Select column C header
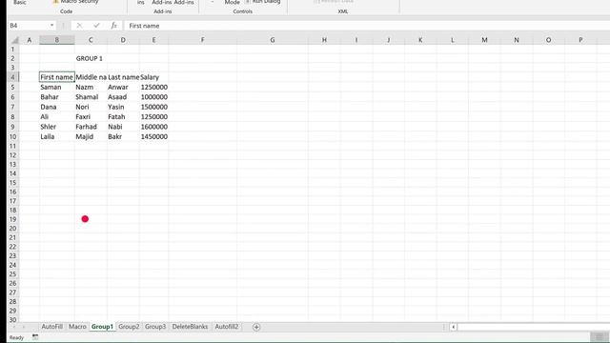This screenshot has width=610, height=343. [x=91, y=40]
